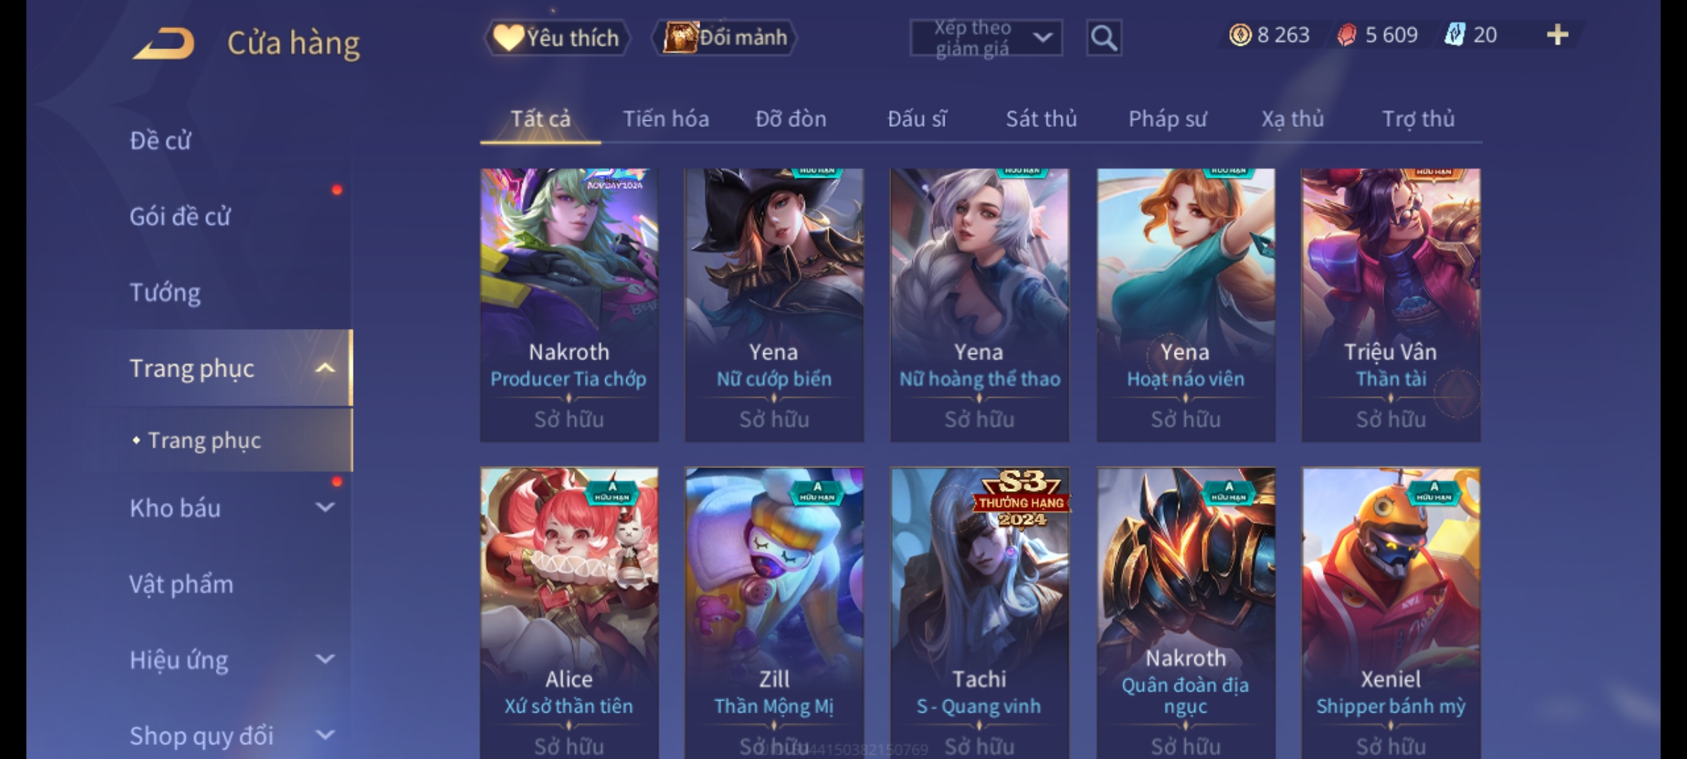The width and height of the screenshot is (1687, 759).
Task: Collapse the Trang phục sidebar section
Action: 325,368
